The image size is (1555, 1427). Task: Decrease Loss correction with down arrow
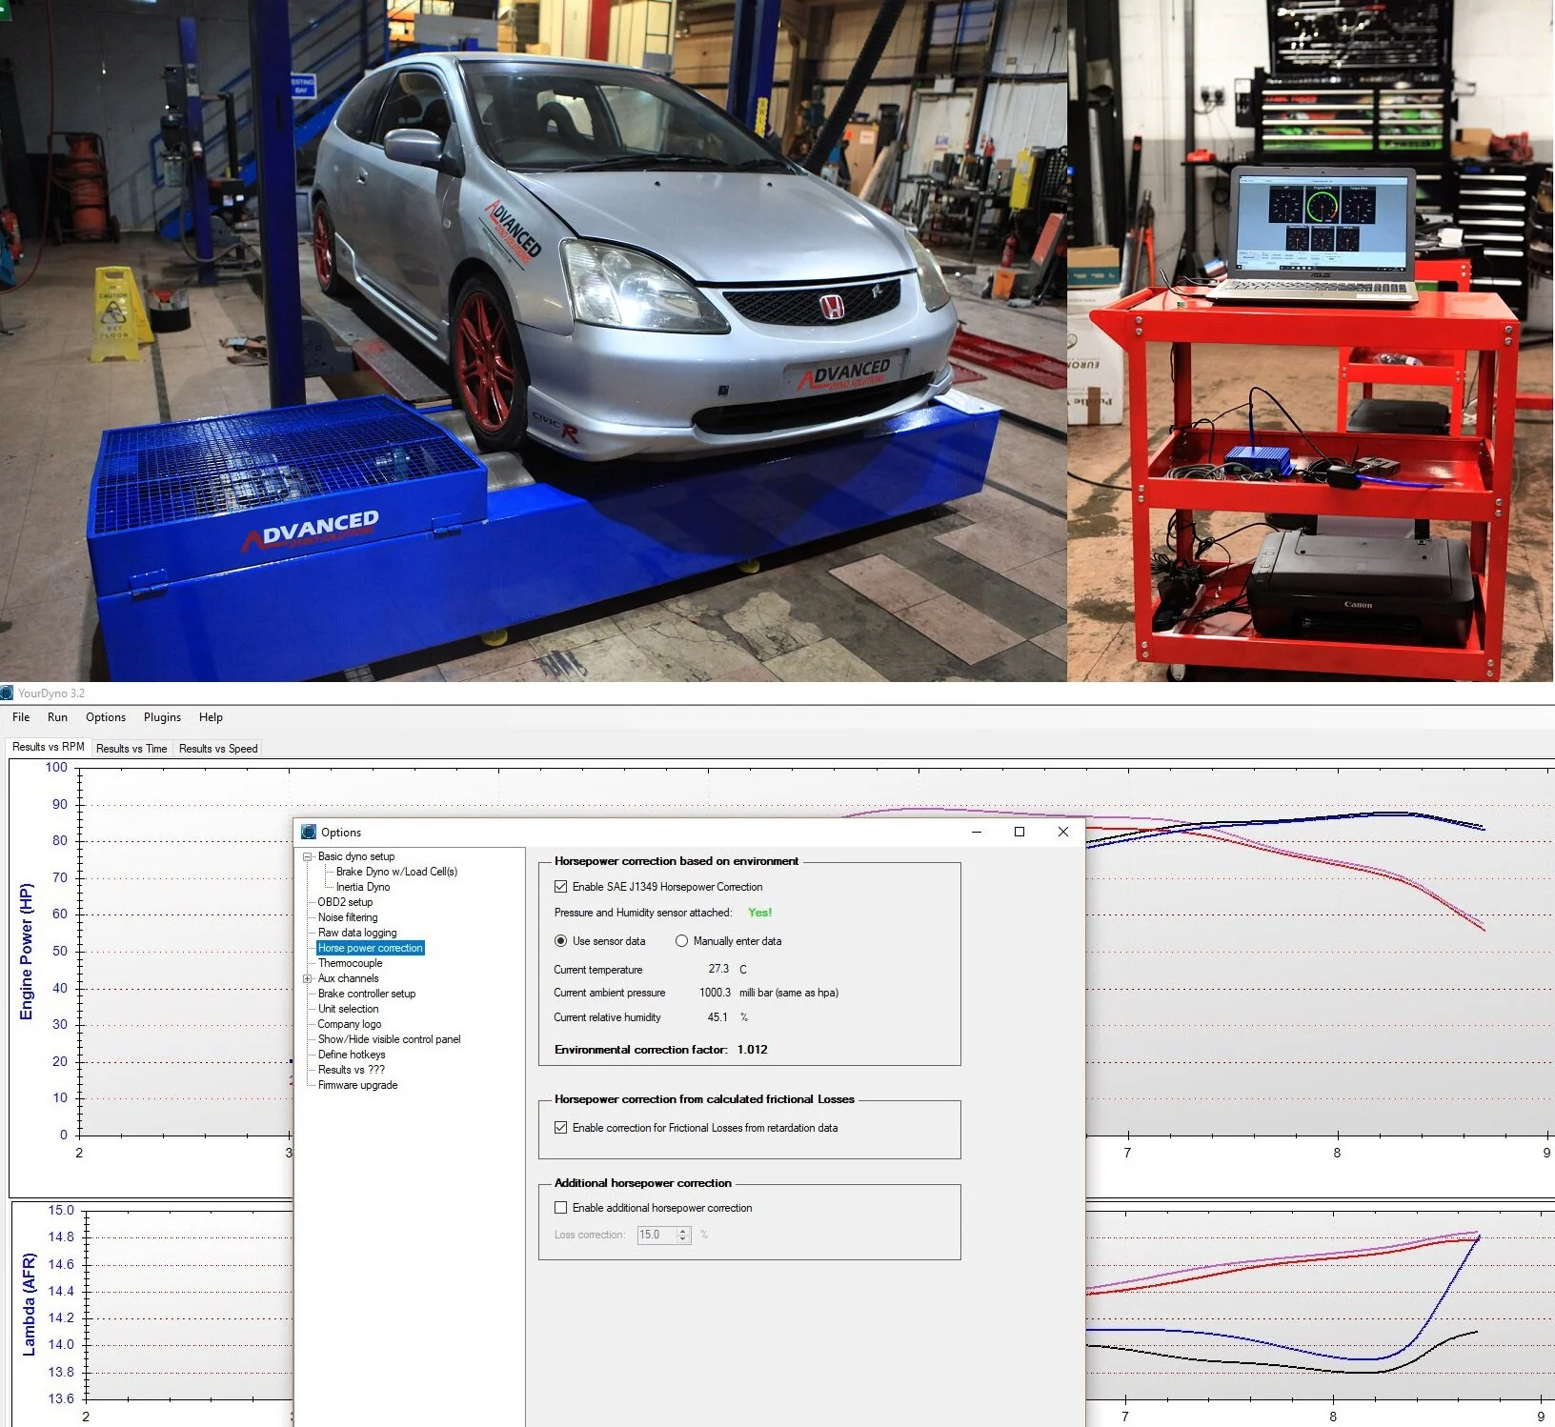tap(682, 1238)
